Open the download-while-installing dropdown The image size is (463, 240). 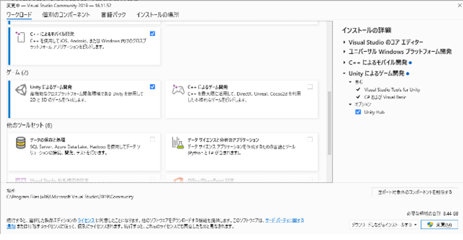(x=384, y=225)
